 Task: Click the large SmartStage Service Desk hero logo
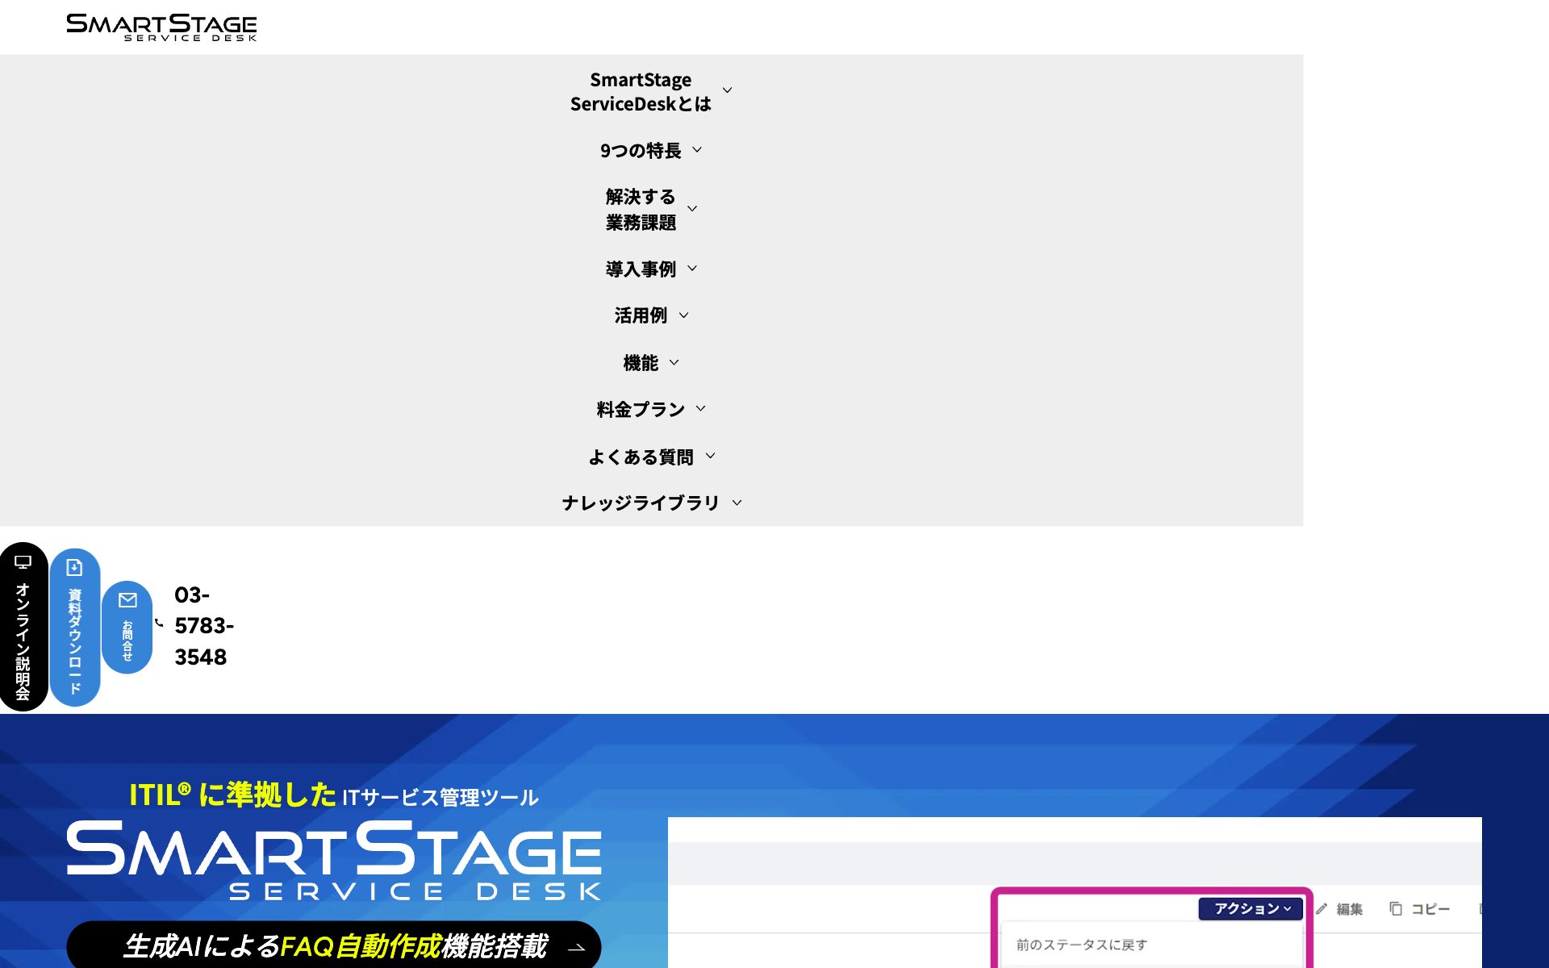click(x=334, y=861)
